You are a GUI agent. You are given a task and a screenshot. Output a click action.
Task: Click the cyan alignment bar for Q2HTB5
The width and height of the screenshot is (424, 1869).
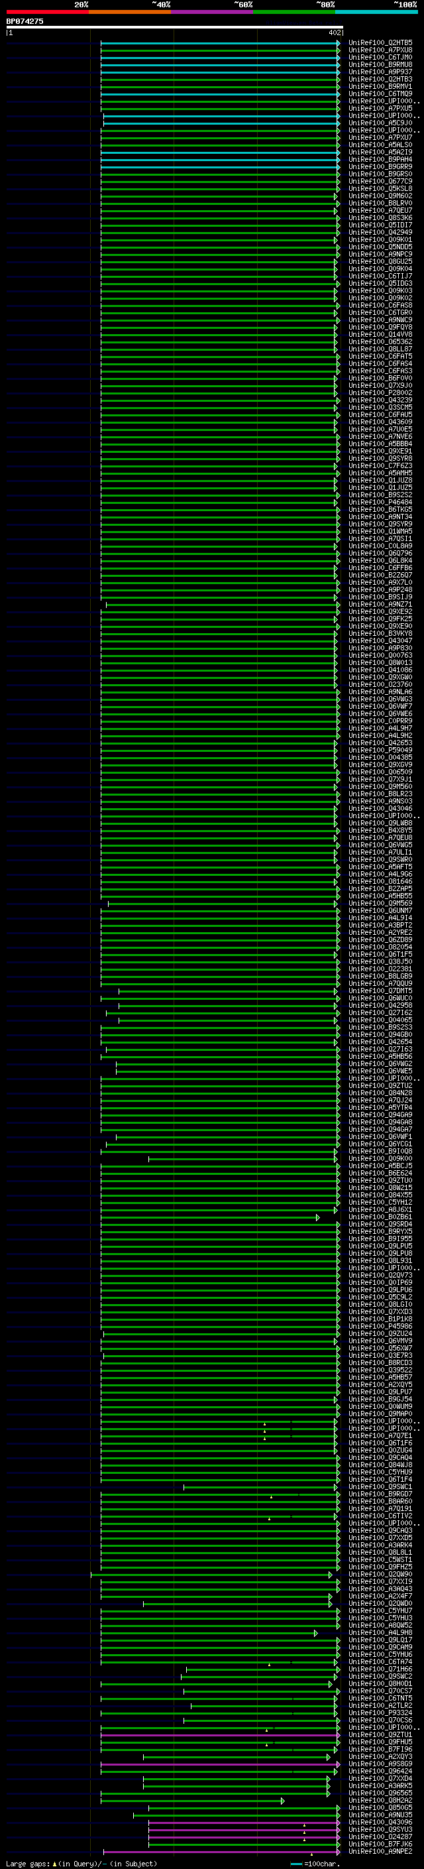pos(221,44)
